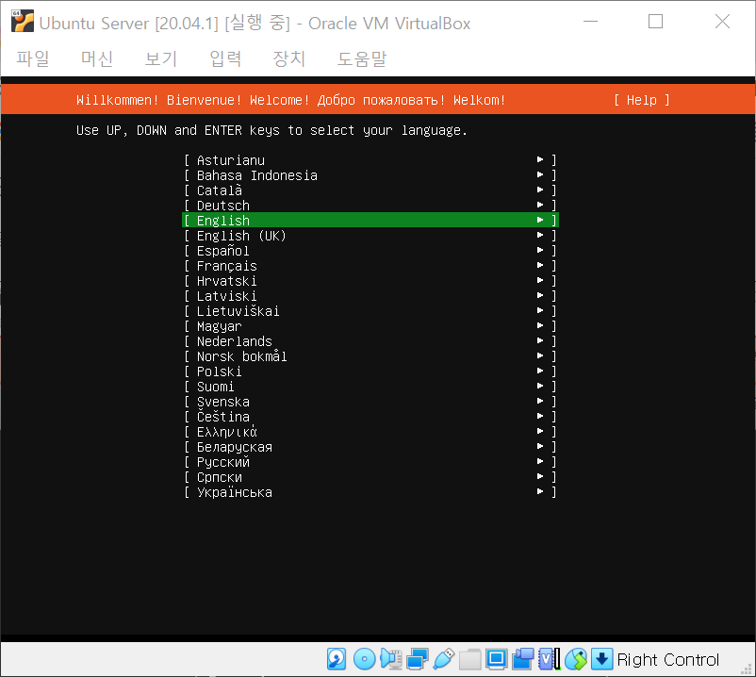Expand the arrow on the Latviski row
Screen dimensions: 756x677
(x=540, y=295)
